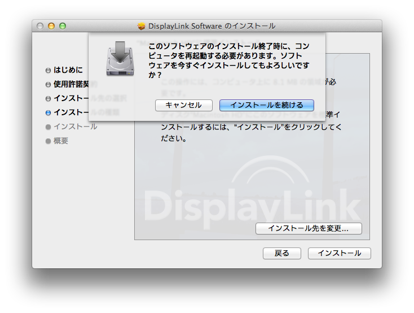414x313 pixels.
Task: Click the green zoom window button
Action: (x=63, y=26)
